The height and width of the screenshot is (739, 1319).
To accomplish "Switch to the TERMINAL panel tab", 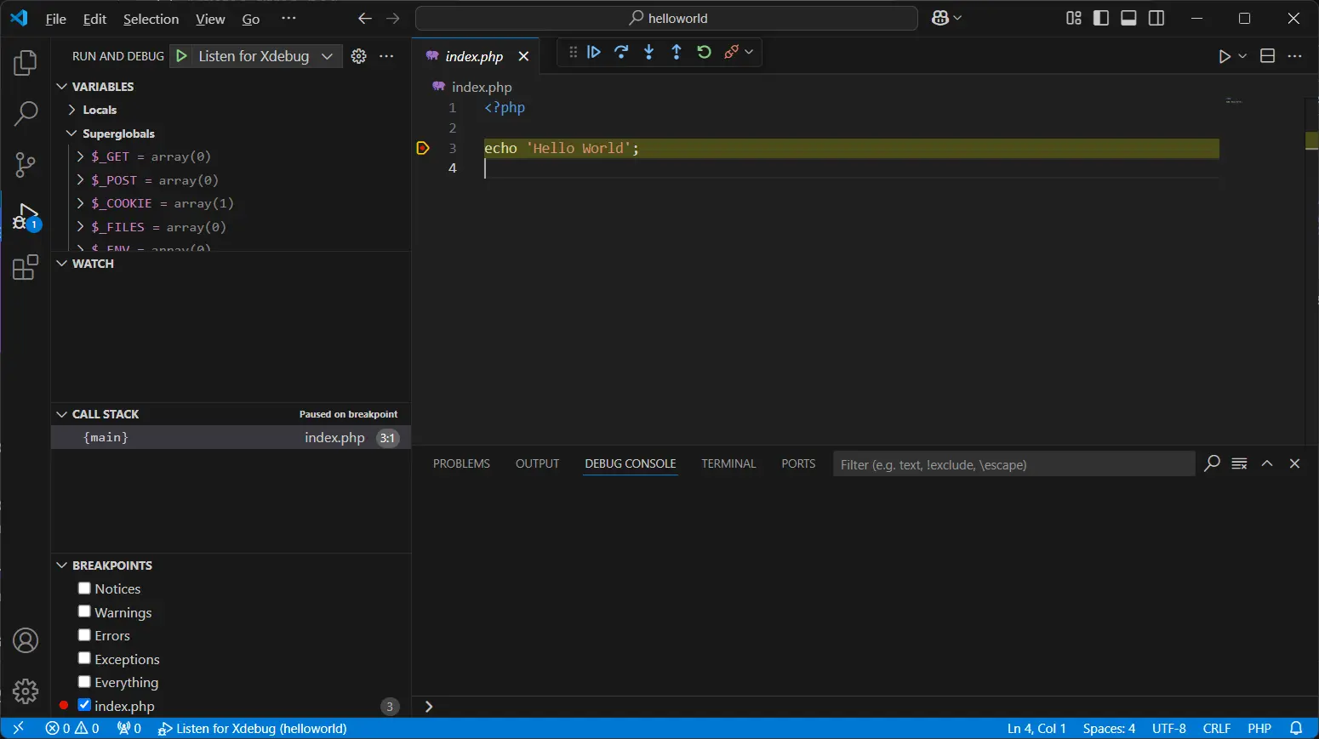I will click(728, 463).
